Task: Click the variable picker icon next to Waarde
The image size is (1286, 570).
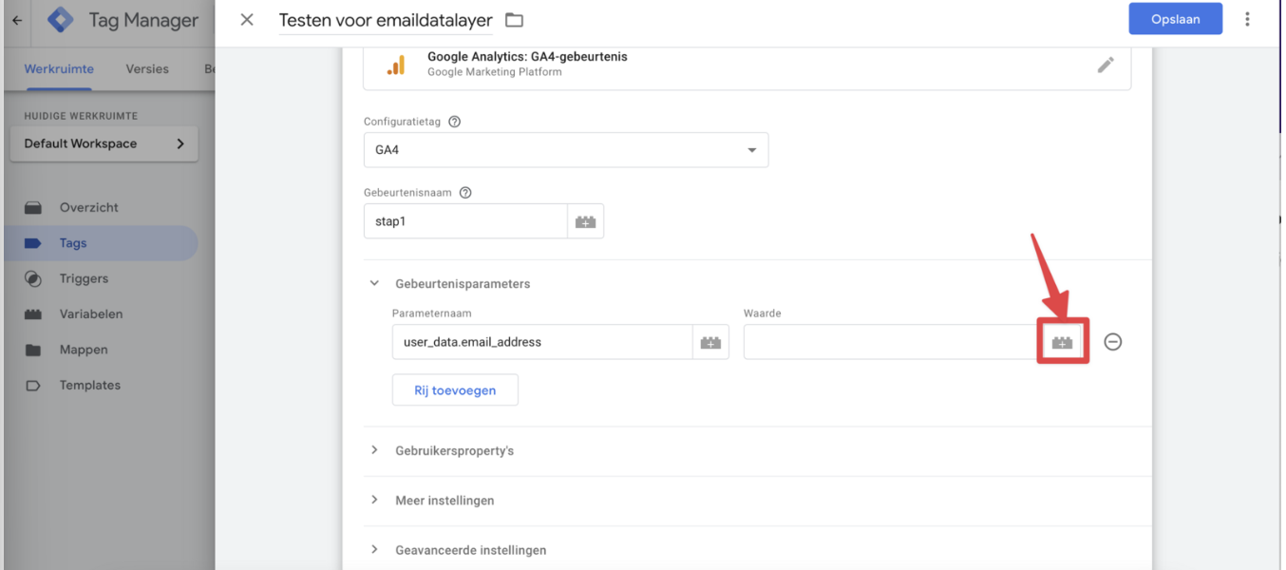Action: coord(1062,342)
